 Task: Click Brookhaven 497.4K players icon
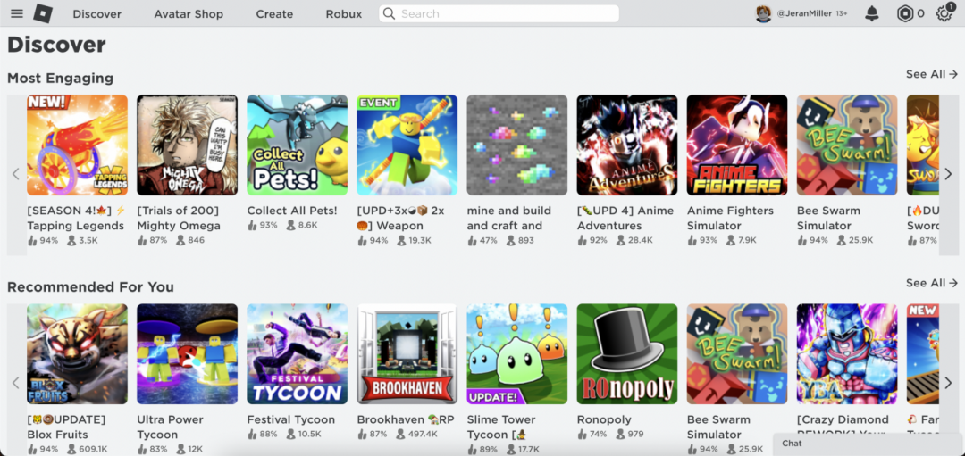pyautogui.click(x=401, y=435)
